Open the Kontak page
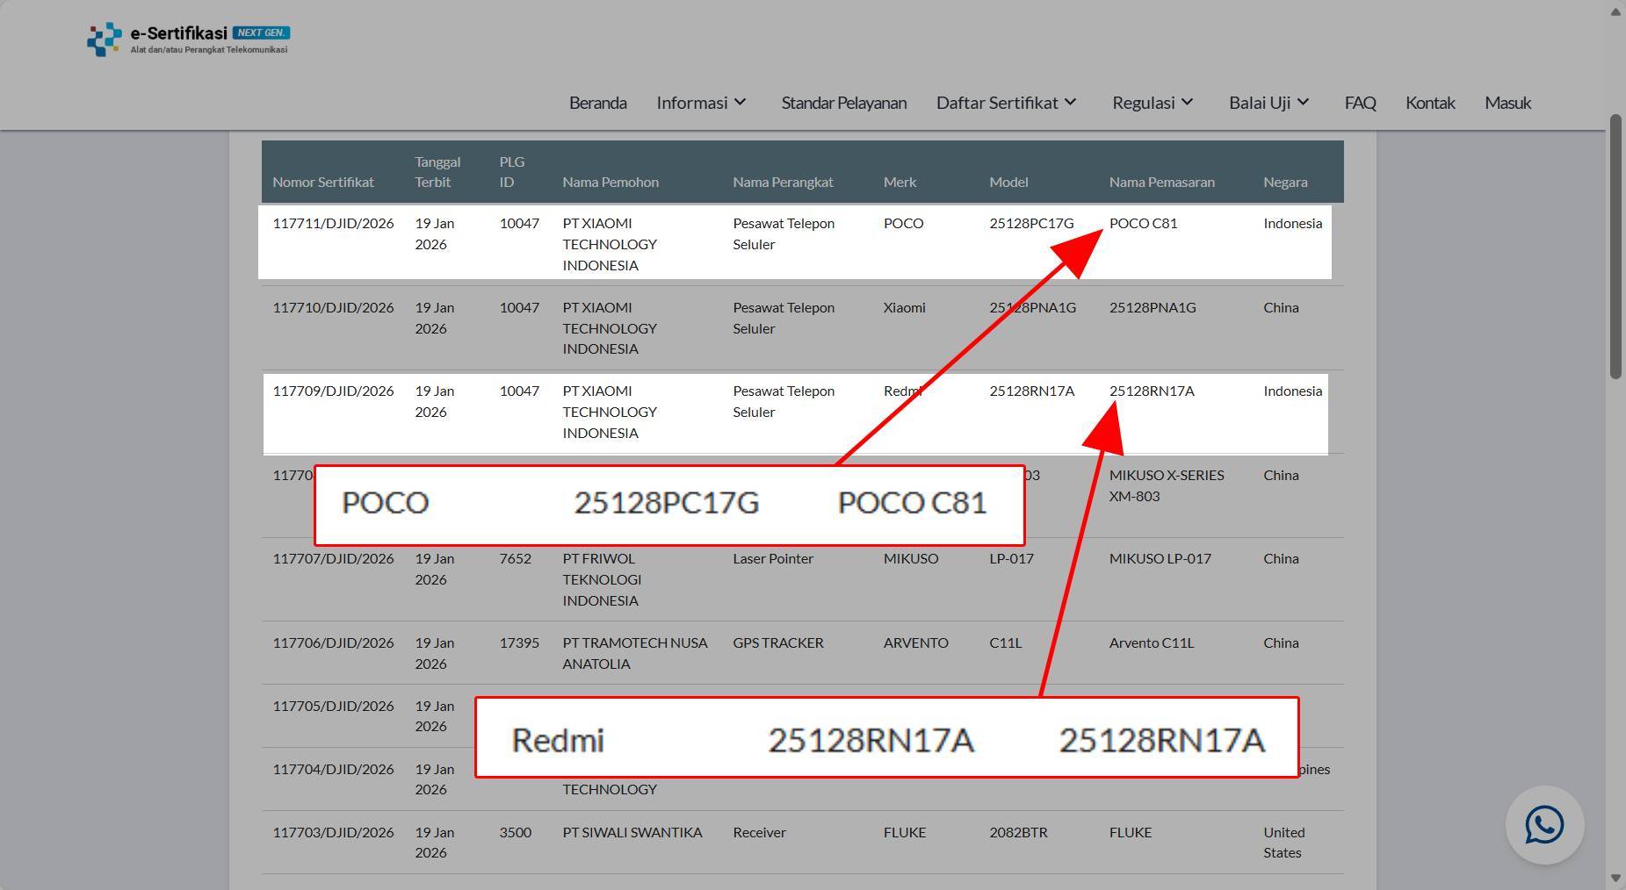 (1430, 103)
